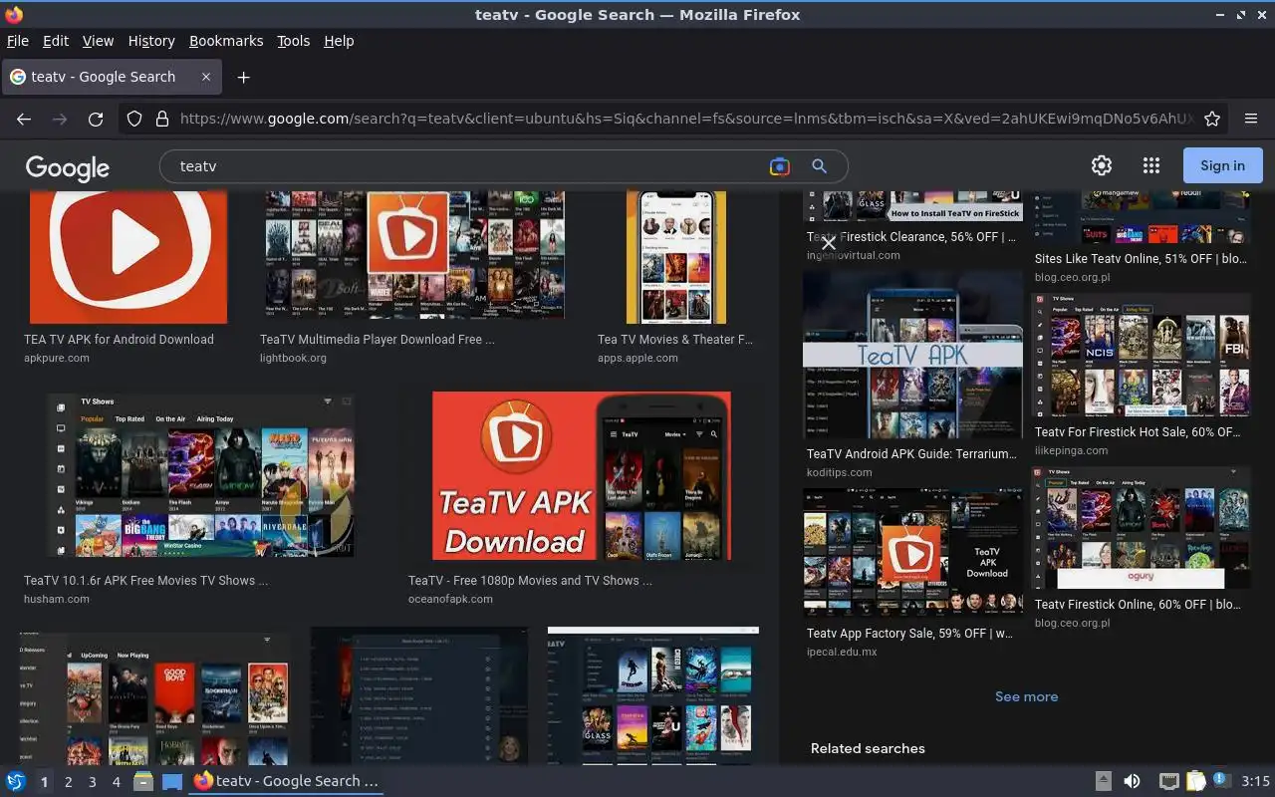This screenshot has height=797, width=1275.
Task: Open the taskbar start menu icon
Action: (x=16, y=781)
